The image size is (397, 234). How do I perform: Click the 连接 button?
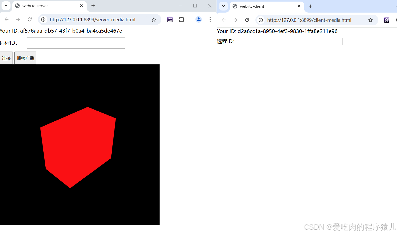pos(6,58)
